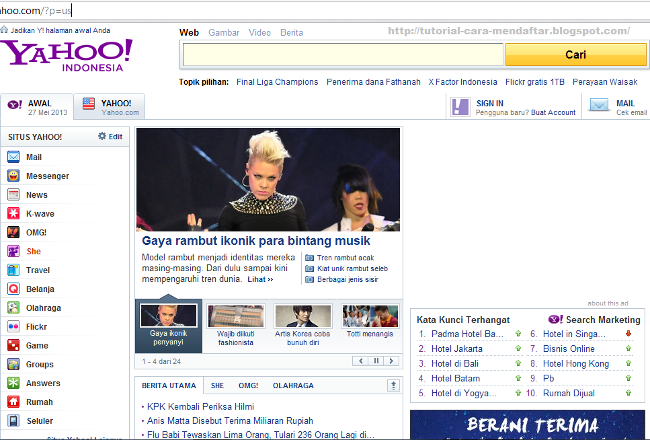Select the BERITA UTAMA news tab
The height and width of the screenshot is (440, 650).
[x=169, y=386]
